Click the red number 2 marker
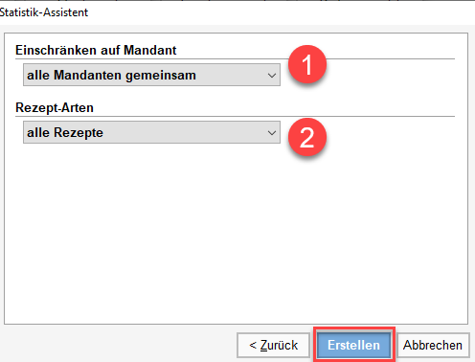 click(307, 137)
